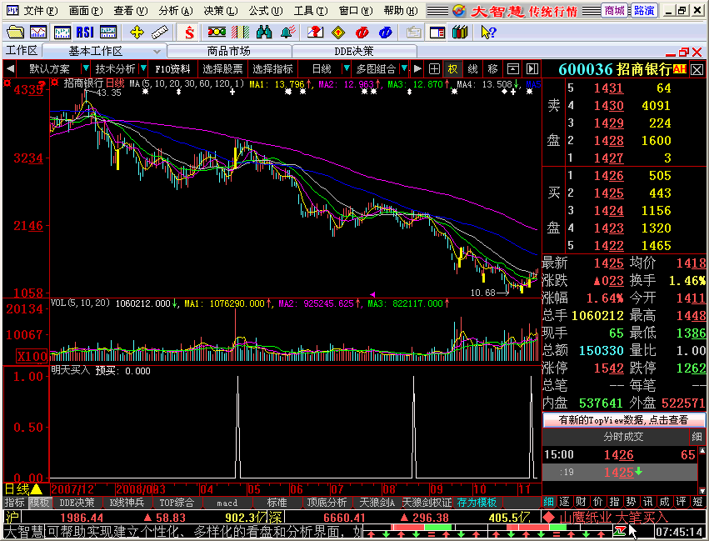
Task: Click the 路演 button in title bar
Action: click(644, 10)
